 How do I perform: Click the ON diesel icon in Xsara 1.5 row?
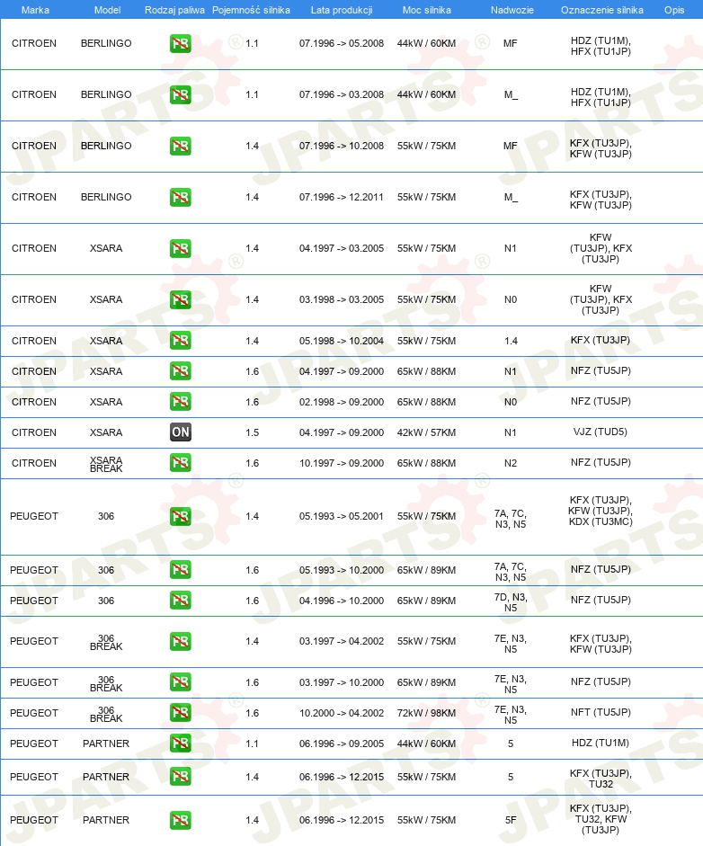click(x=180, y=432)
